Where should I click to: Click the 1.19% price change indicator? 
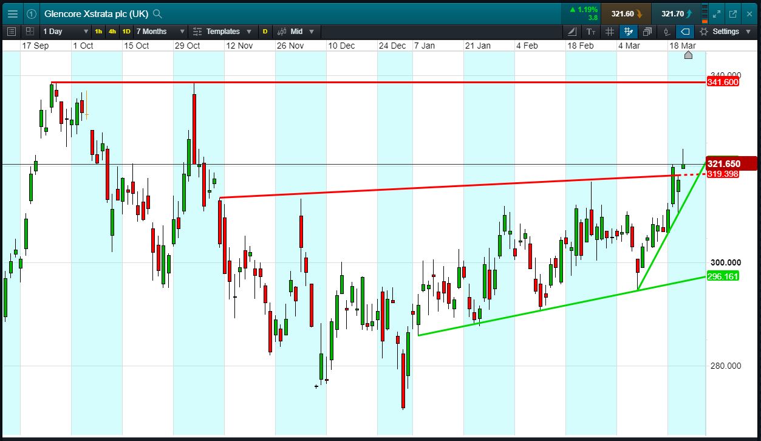584,10
